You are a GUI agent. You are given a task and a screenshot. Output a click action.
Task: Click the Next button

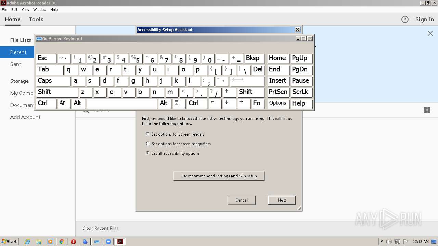(282, 200)
